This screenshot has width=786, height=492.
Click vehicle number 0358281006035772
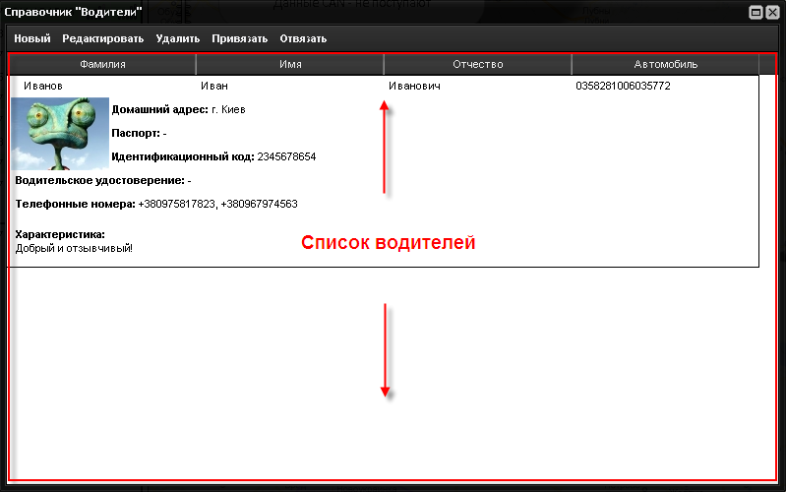coord(623,87)
